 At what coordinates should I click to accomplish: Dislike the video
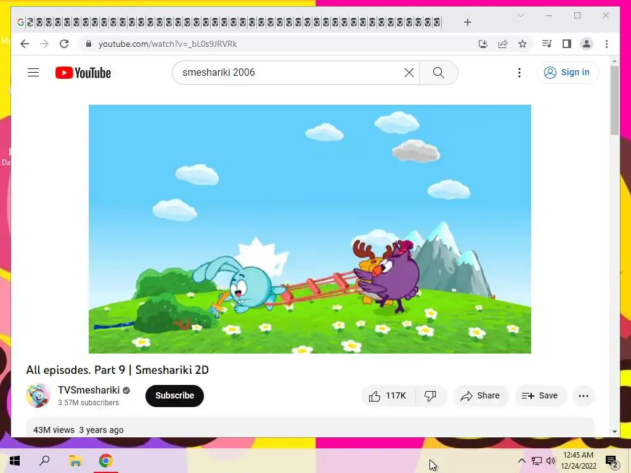(x=430, y=396)
